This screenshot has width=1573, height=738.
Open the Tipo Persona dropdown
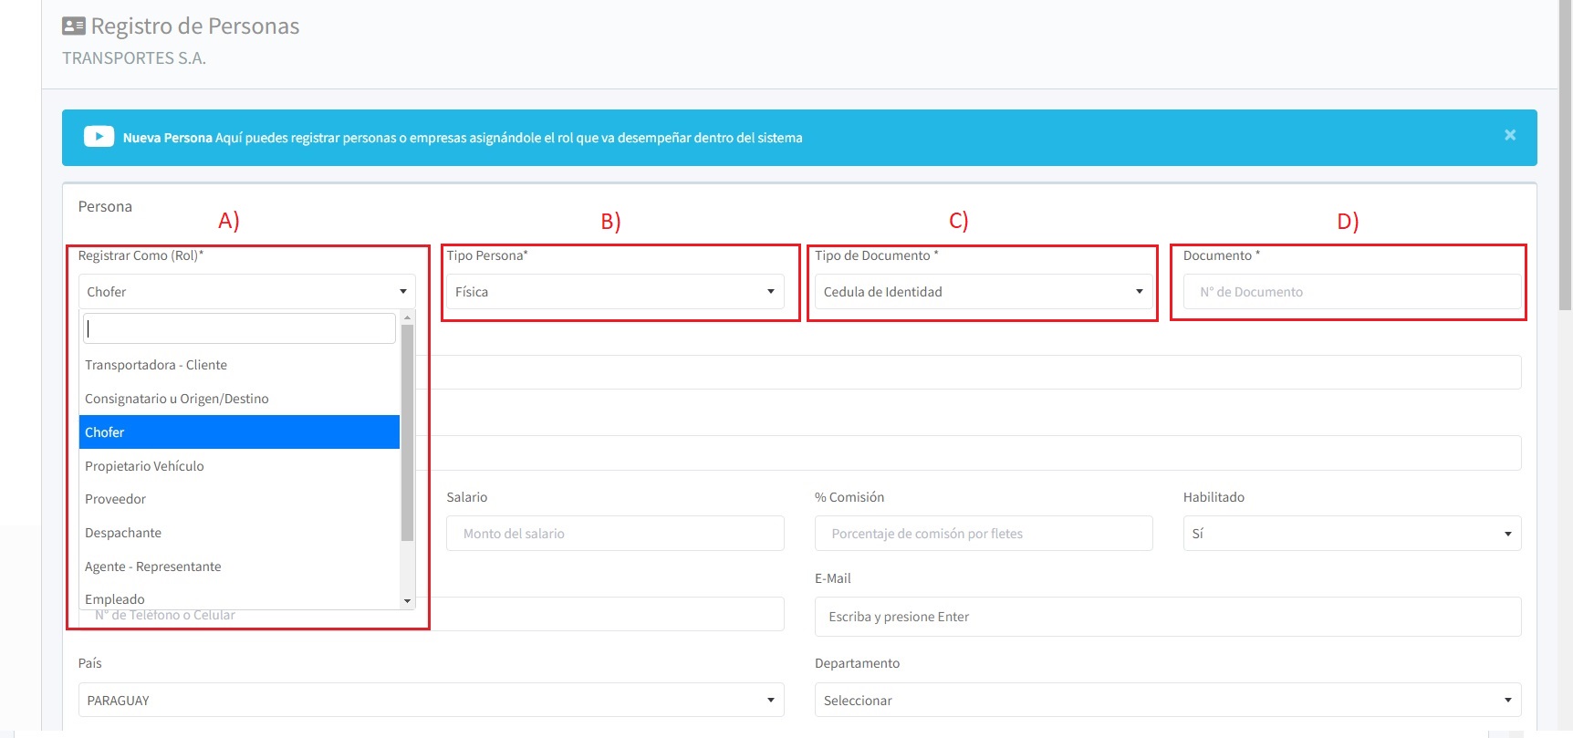614,292
